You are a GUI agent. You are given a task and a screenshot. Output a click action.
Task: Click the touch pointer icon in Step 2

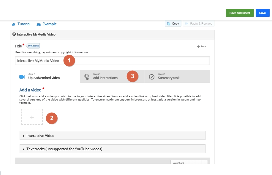pyautogui.click(x=87, y=77)
